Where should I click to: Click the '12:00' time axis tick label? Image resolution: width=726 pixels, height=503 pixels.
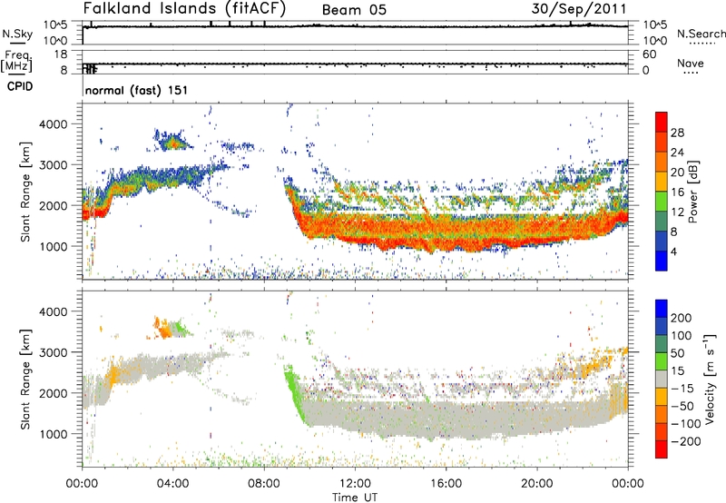point(355,484)
